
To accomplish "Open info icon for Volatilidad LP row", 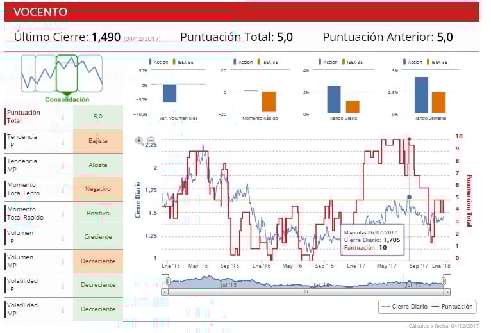I will [63, 286].
